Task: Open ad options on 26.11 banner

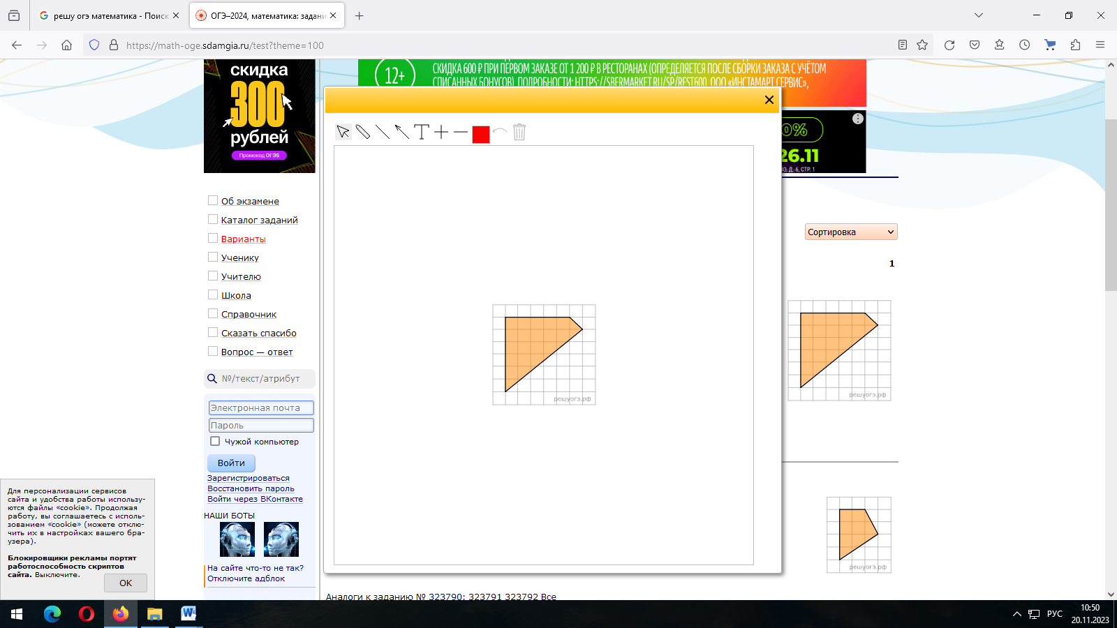Action: click(x=858, y=119)
